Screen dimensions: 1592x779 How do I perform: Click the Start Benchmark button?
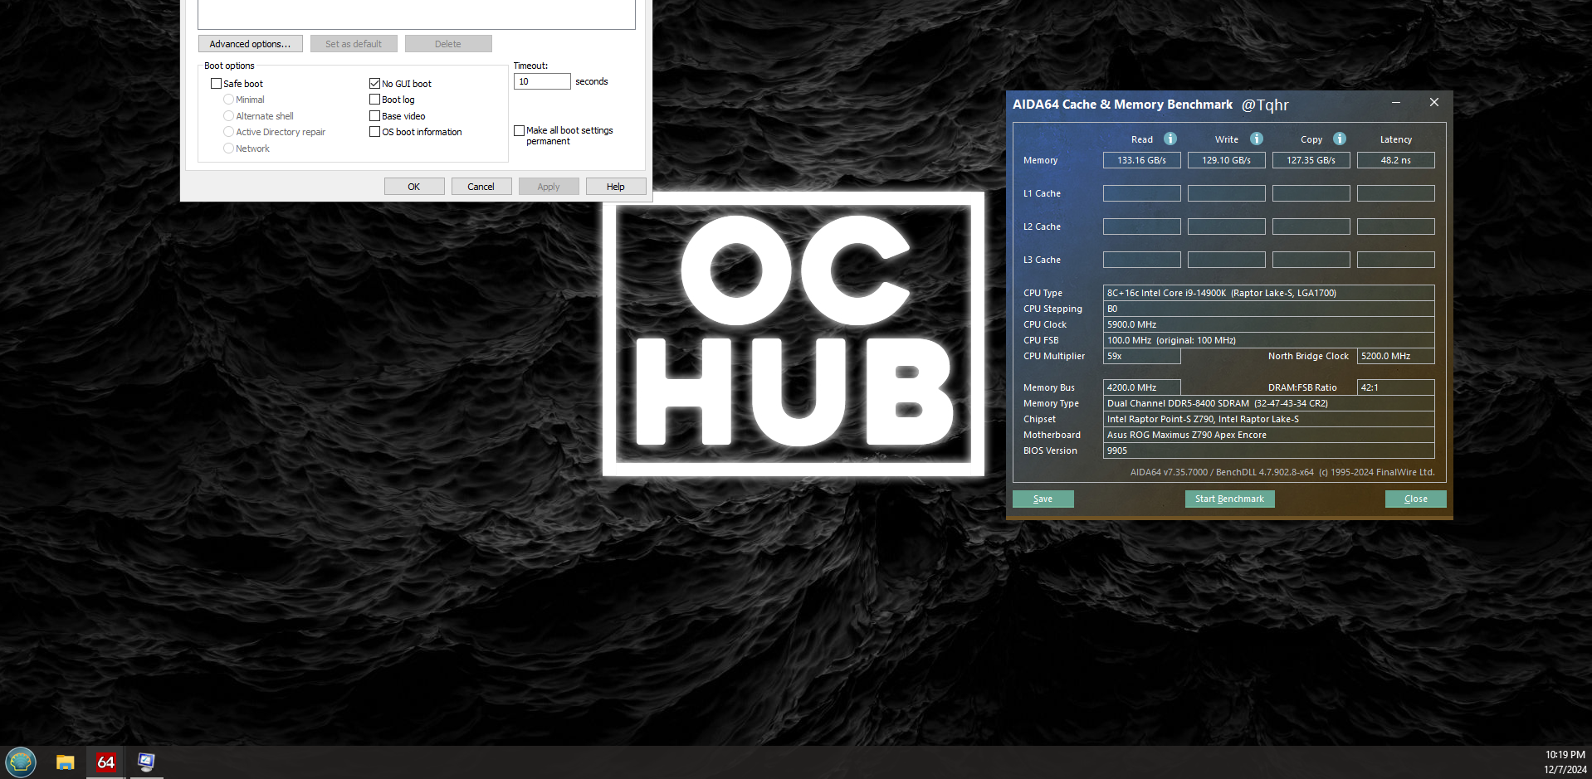point(1229,499)
